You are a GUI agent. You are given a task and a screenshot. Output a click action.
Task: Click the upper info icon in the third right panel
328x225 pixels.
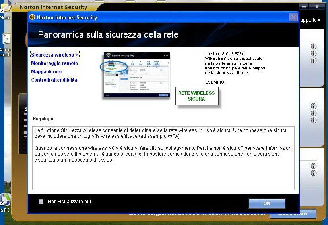coord(314,166)
